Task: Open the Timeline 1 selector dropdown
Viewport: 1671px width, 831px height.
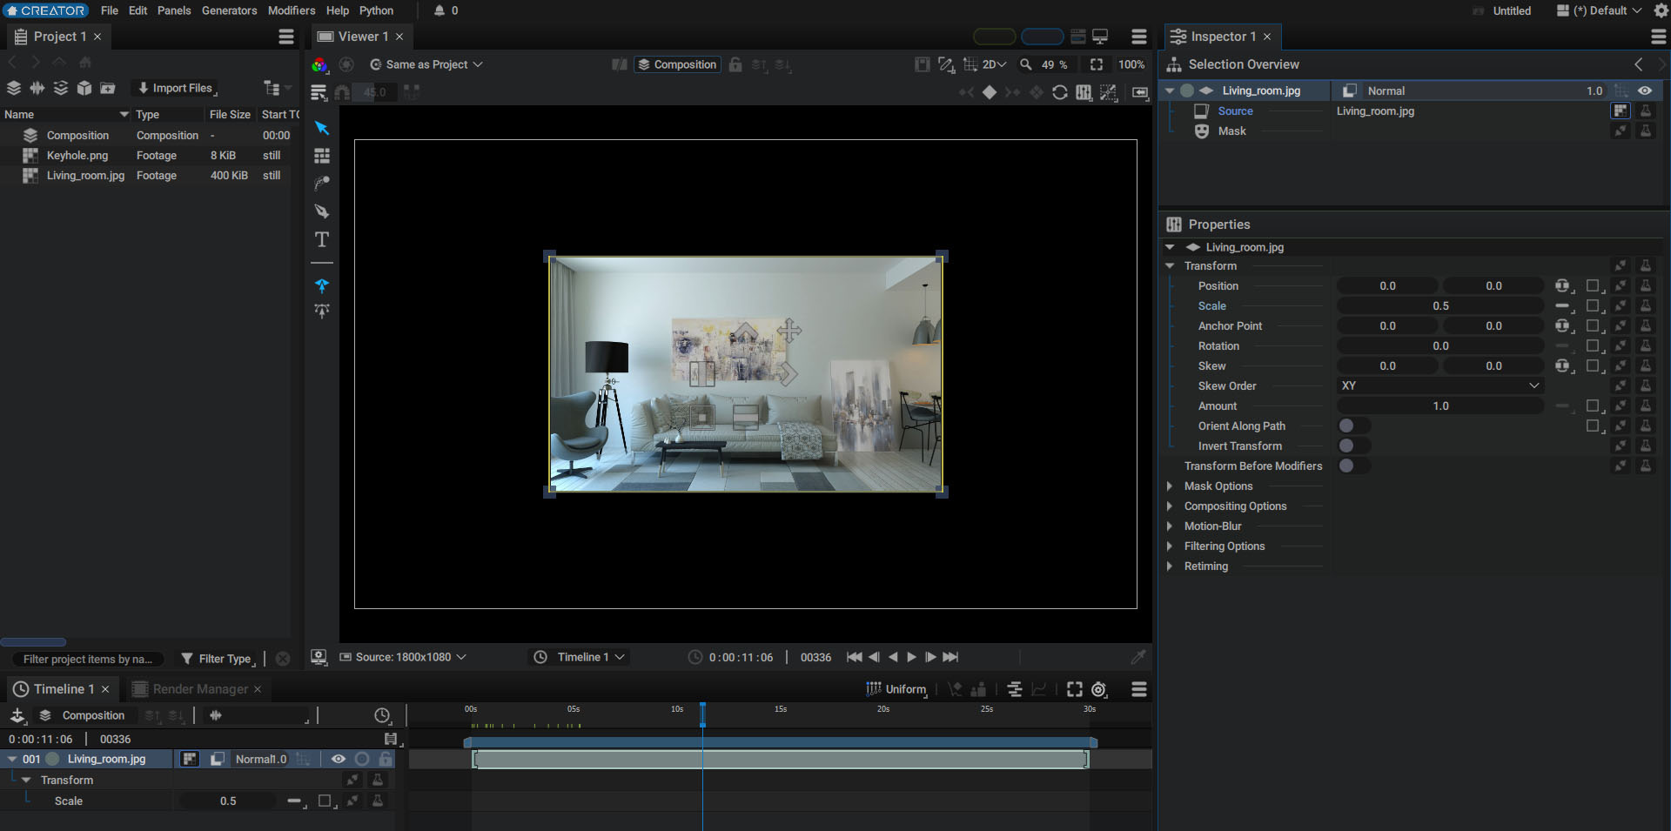Action: pyautogui.click(x=580, y=657)
